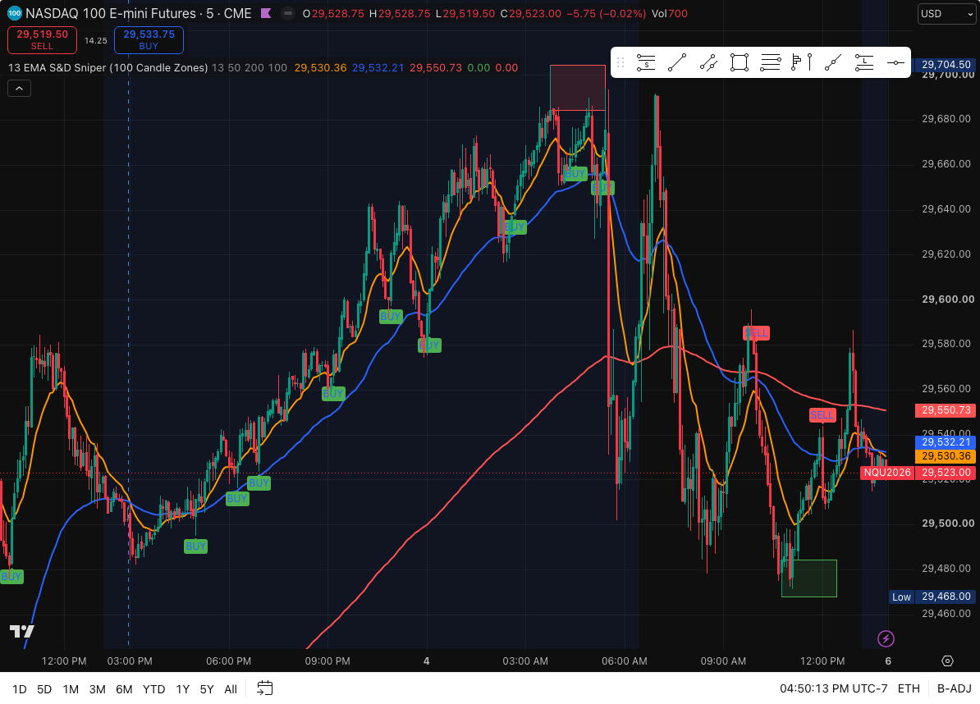The height and width of the screenshot is (704, 980).
Task: Select the Fib retracement tool
Action: click(771, 62)
